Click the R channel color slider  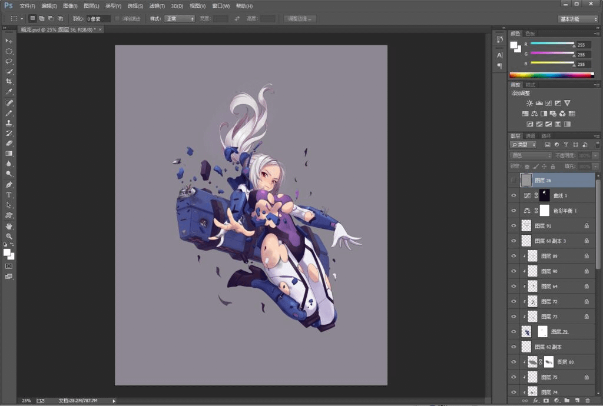[x=552, y=44]
